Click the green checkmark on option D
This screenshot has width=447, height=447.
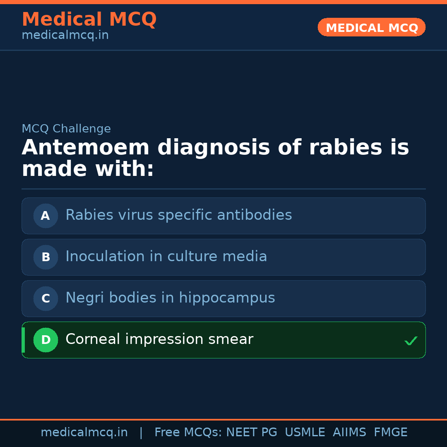pyautogui.click(x=411, y=341)
